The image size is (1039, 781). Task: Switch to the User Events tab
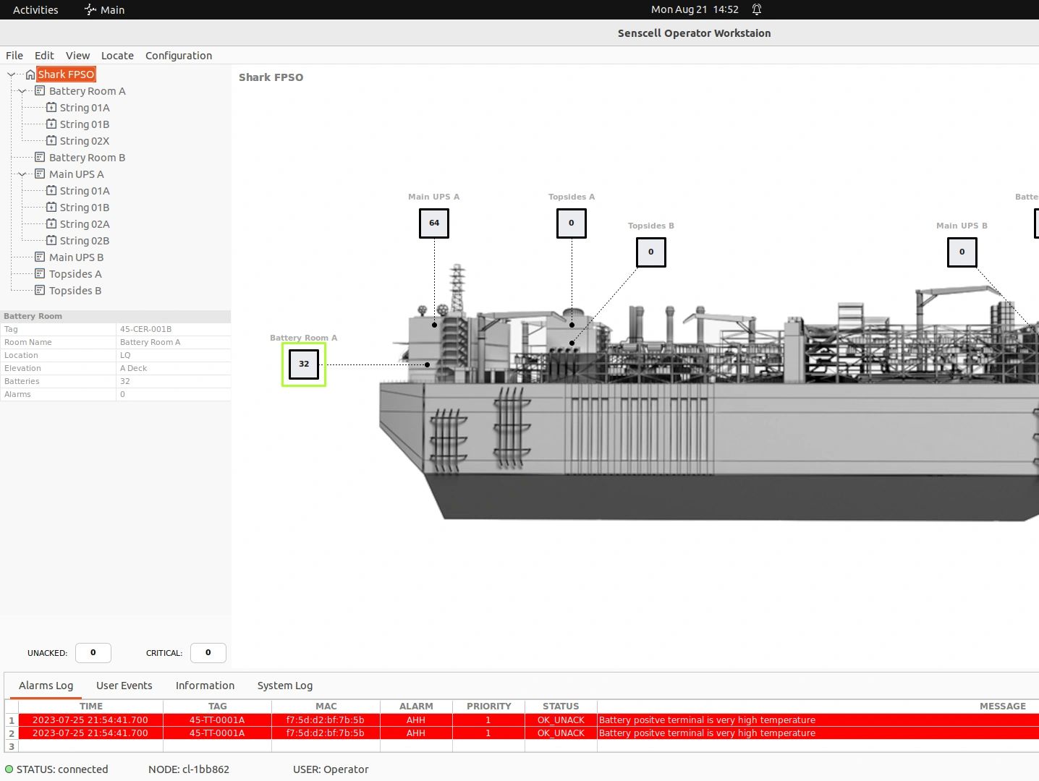(x=124, y=686)
